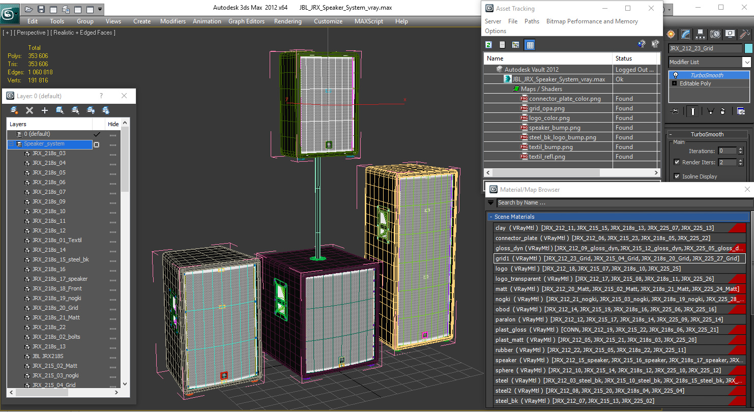
Task: Toggle hide for Speaker_system layer
Action: pyautogui.click(x=113, y=144)
